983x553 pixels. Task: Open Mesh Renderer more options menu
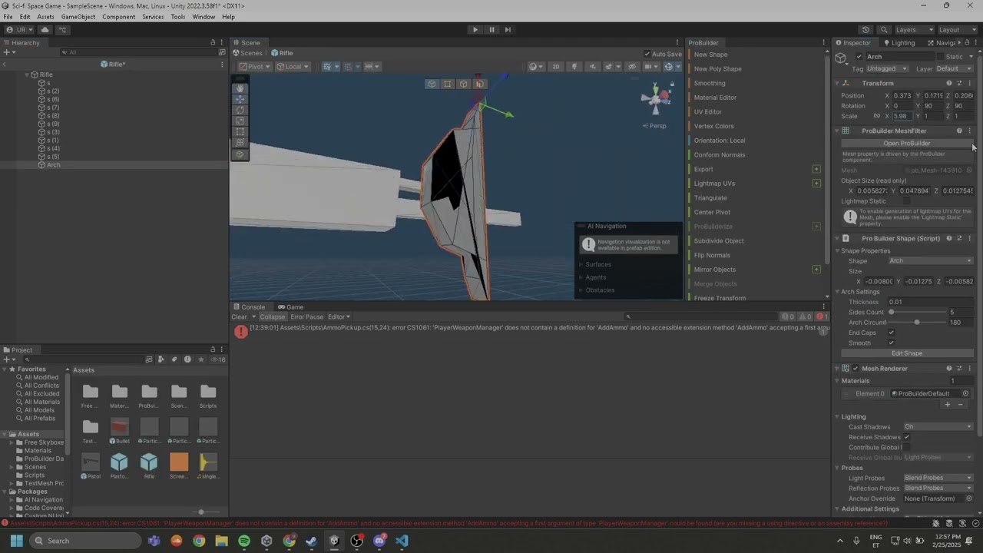(969, 369)
